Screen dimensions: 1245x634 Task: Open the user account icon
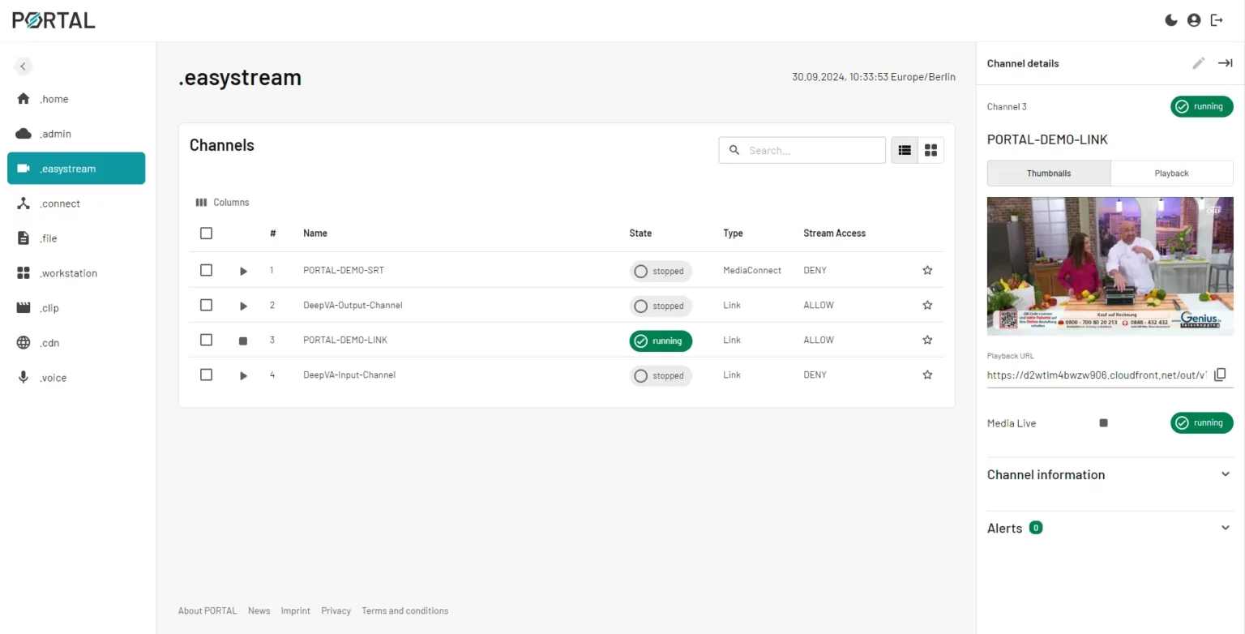point(1193,20)
